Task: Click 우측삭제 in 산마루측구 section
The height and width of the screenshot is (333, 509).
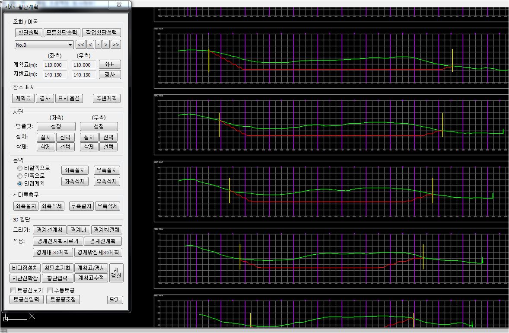Action: pos(108,206)
